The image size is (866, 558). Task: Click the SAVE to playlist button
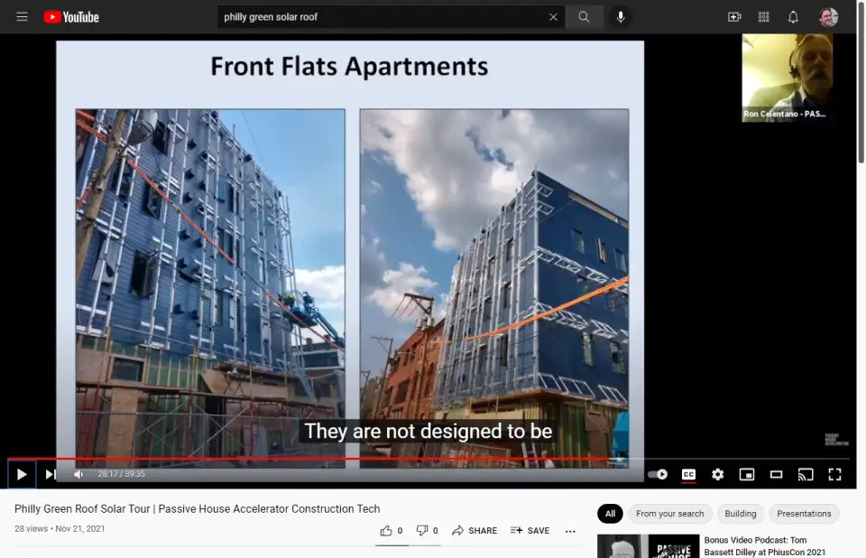tap(530, 531)
